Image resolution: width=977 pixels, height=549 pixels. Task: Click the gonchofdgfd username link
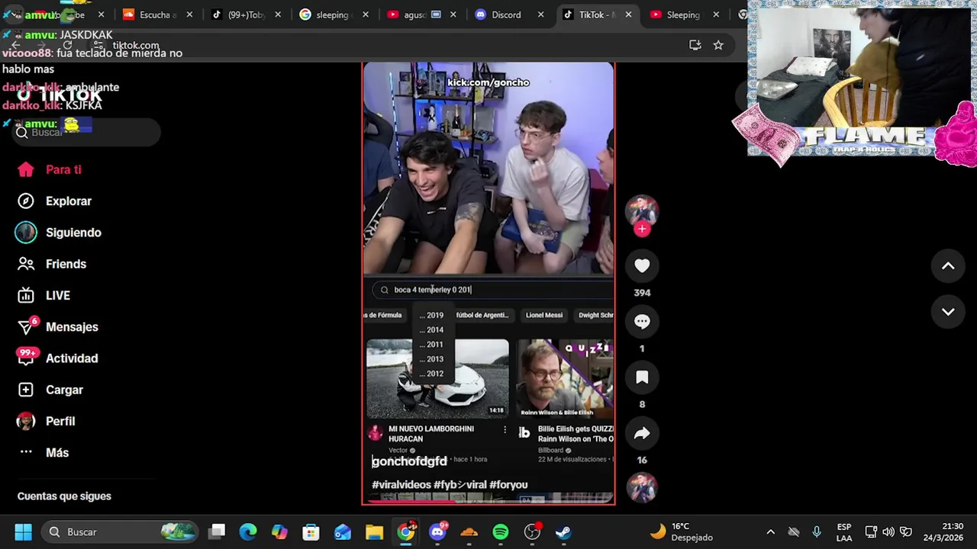409,461
